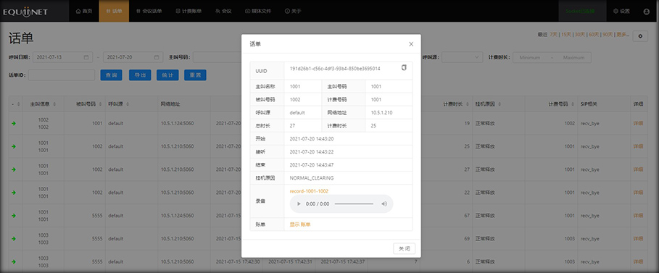Open the 媒体文件 menu item
Viewport: 659px width, 273px height.
coord(258,12)
